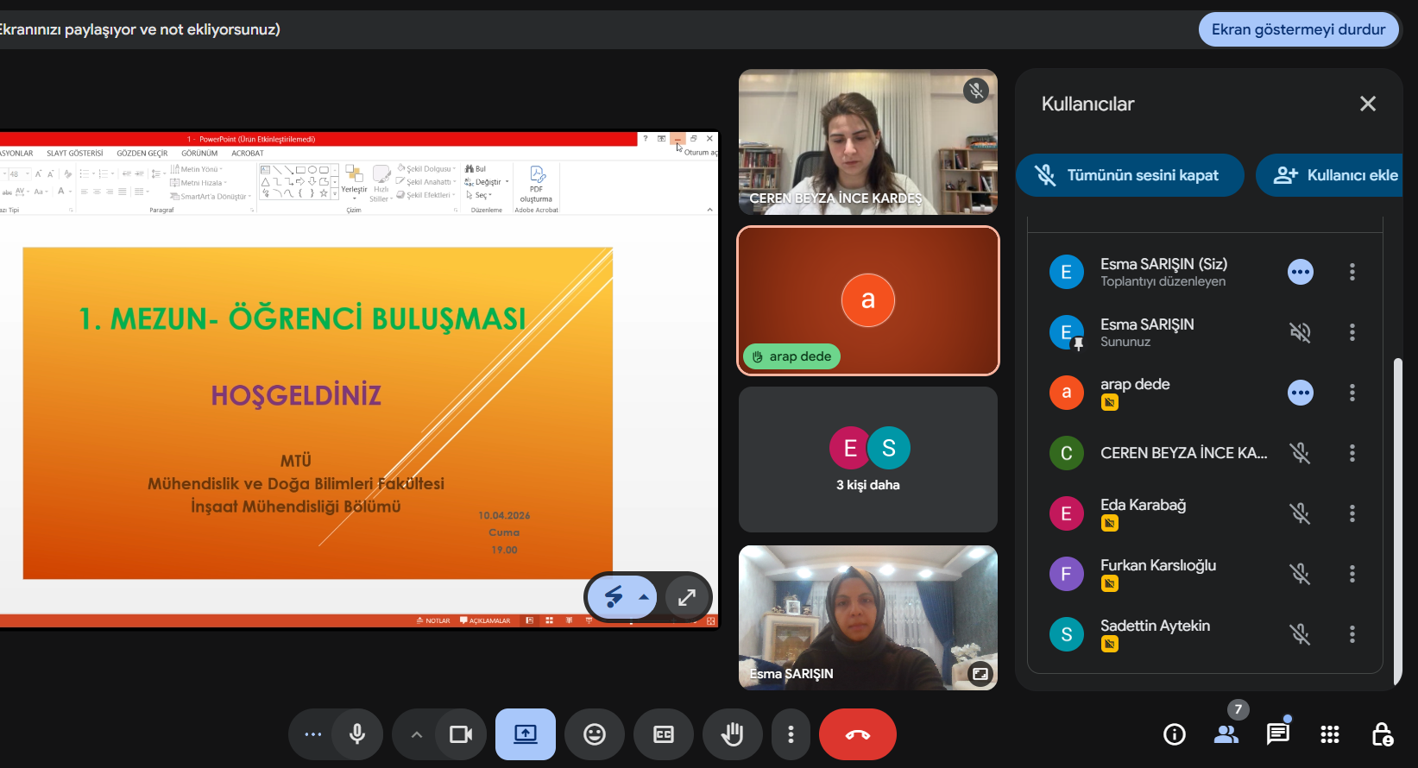Open more options for Sadettin Aytekin
This screenshot has width=1418, height=768.
[1352, 634]
